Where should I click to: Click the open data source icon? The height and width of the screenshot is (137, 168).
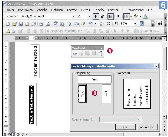click(13, 31)
